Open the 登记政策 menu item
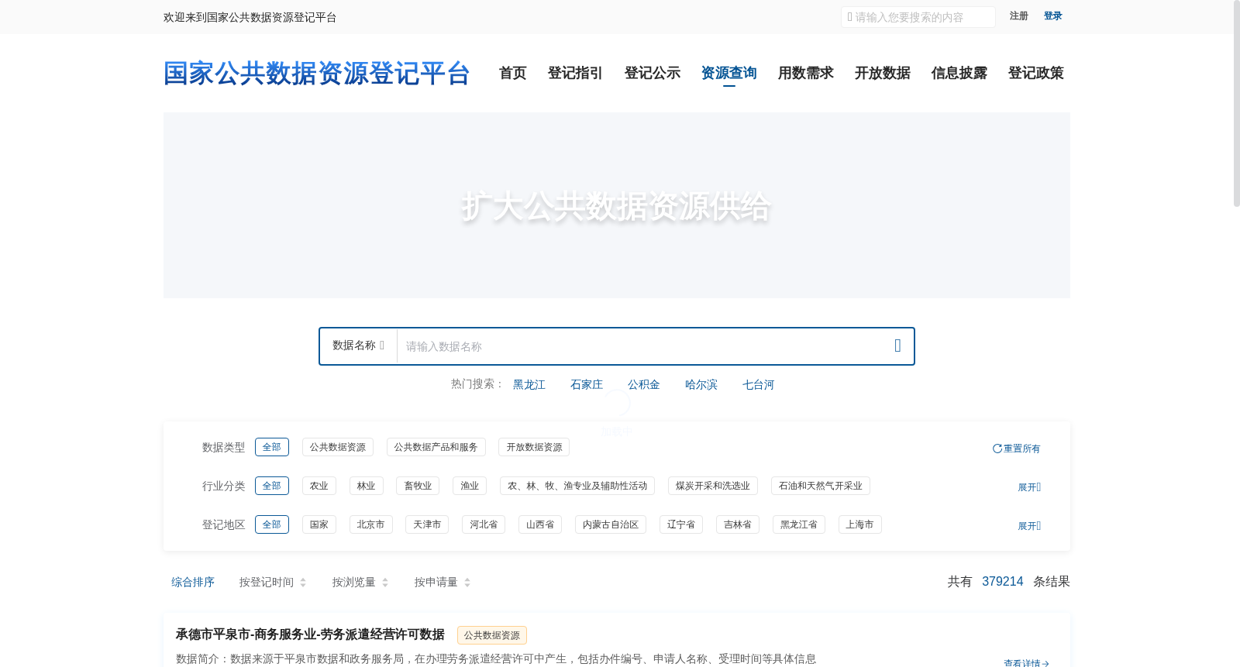1240x667 pixels. coord(1035,73)
